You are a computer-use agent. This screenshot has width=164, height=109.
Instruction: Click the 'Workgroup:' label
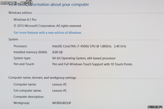22,103
